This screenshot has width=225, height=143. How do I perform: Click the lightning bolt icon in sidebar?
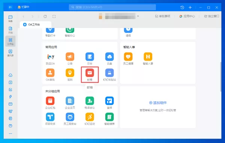coord(10,97)
